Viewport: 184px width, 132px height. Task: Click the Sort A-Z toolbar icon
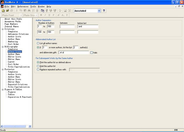(33, 11)
